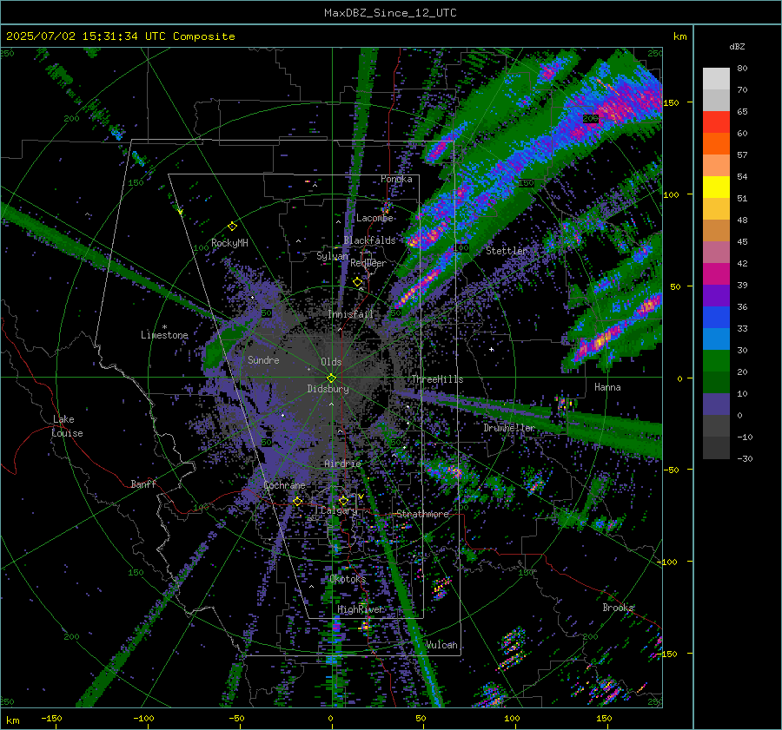Click the Limestone label

pos(164,335)
